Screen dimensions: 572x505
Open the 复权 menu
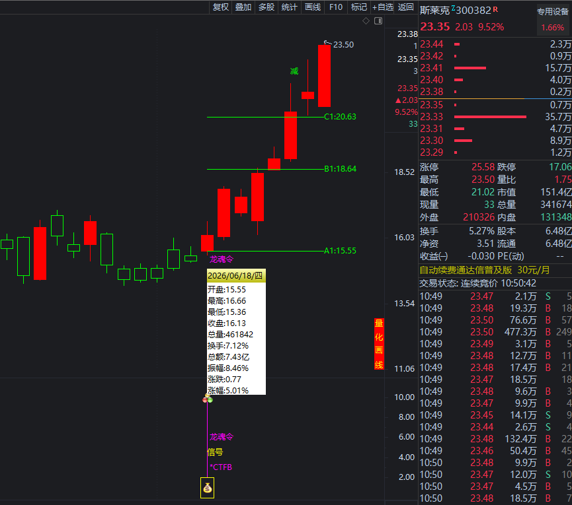pyautogui.click(x=221, y=7)
